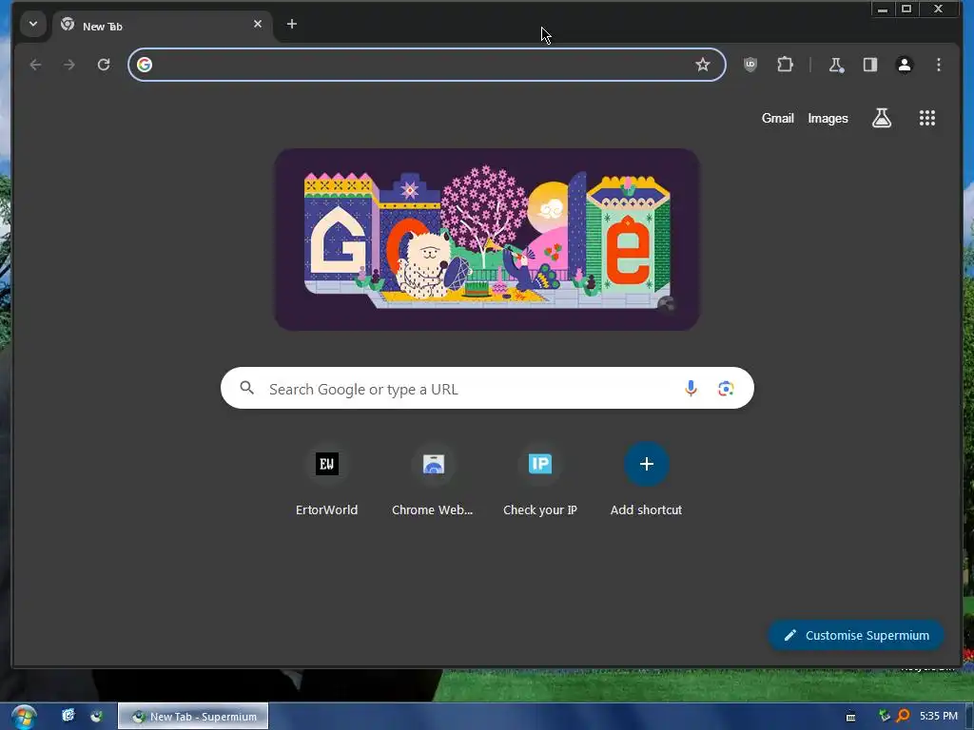Click the network tray icon
This screenshot has height=730, width=974.
[x=885, y=716]
